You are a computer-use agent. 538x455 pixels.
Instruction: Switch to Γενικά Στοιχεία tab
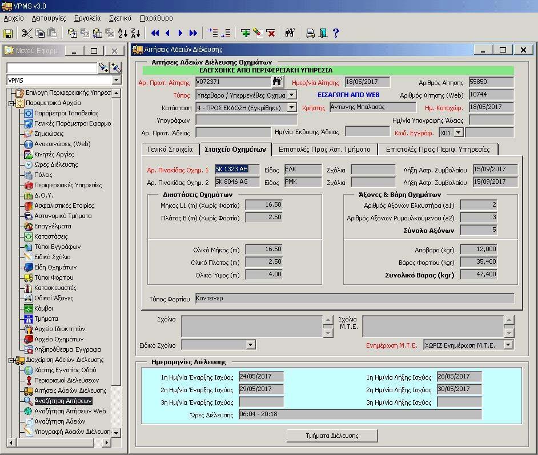[x=170, y=150]
